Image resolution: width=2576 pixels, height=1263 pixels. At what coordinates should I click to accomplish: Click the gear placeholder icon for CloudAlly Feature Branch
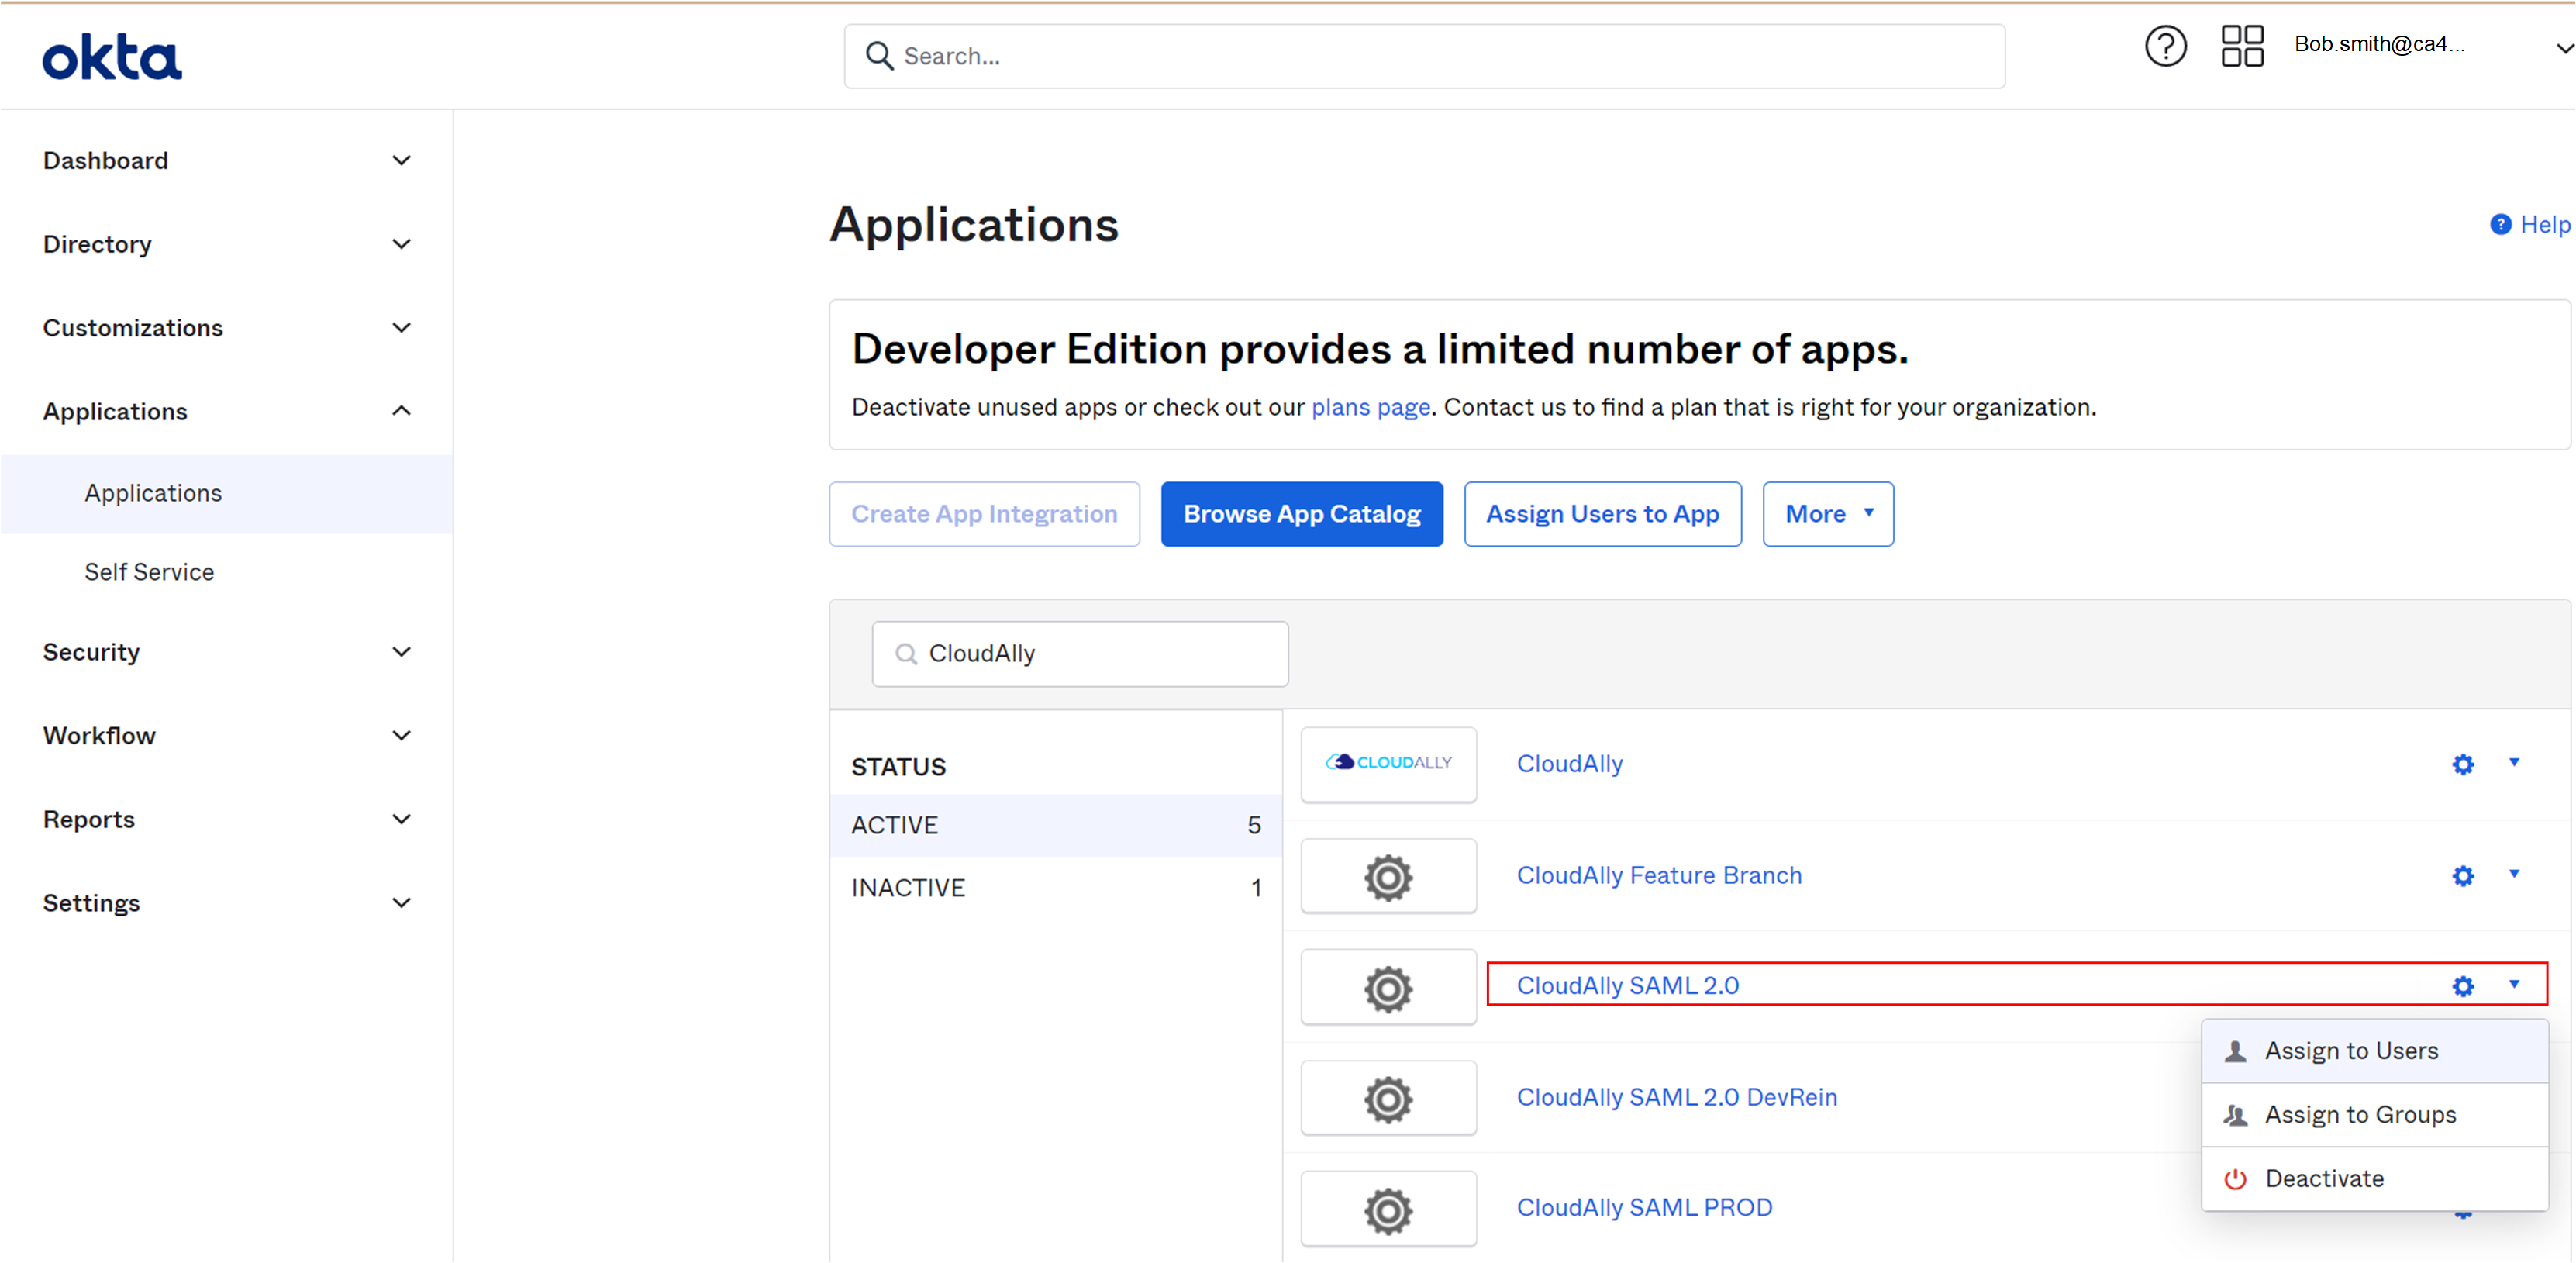pos(1388,876)
